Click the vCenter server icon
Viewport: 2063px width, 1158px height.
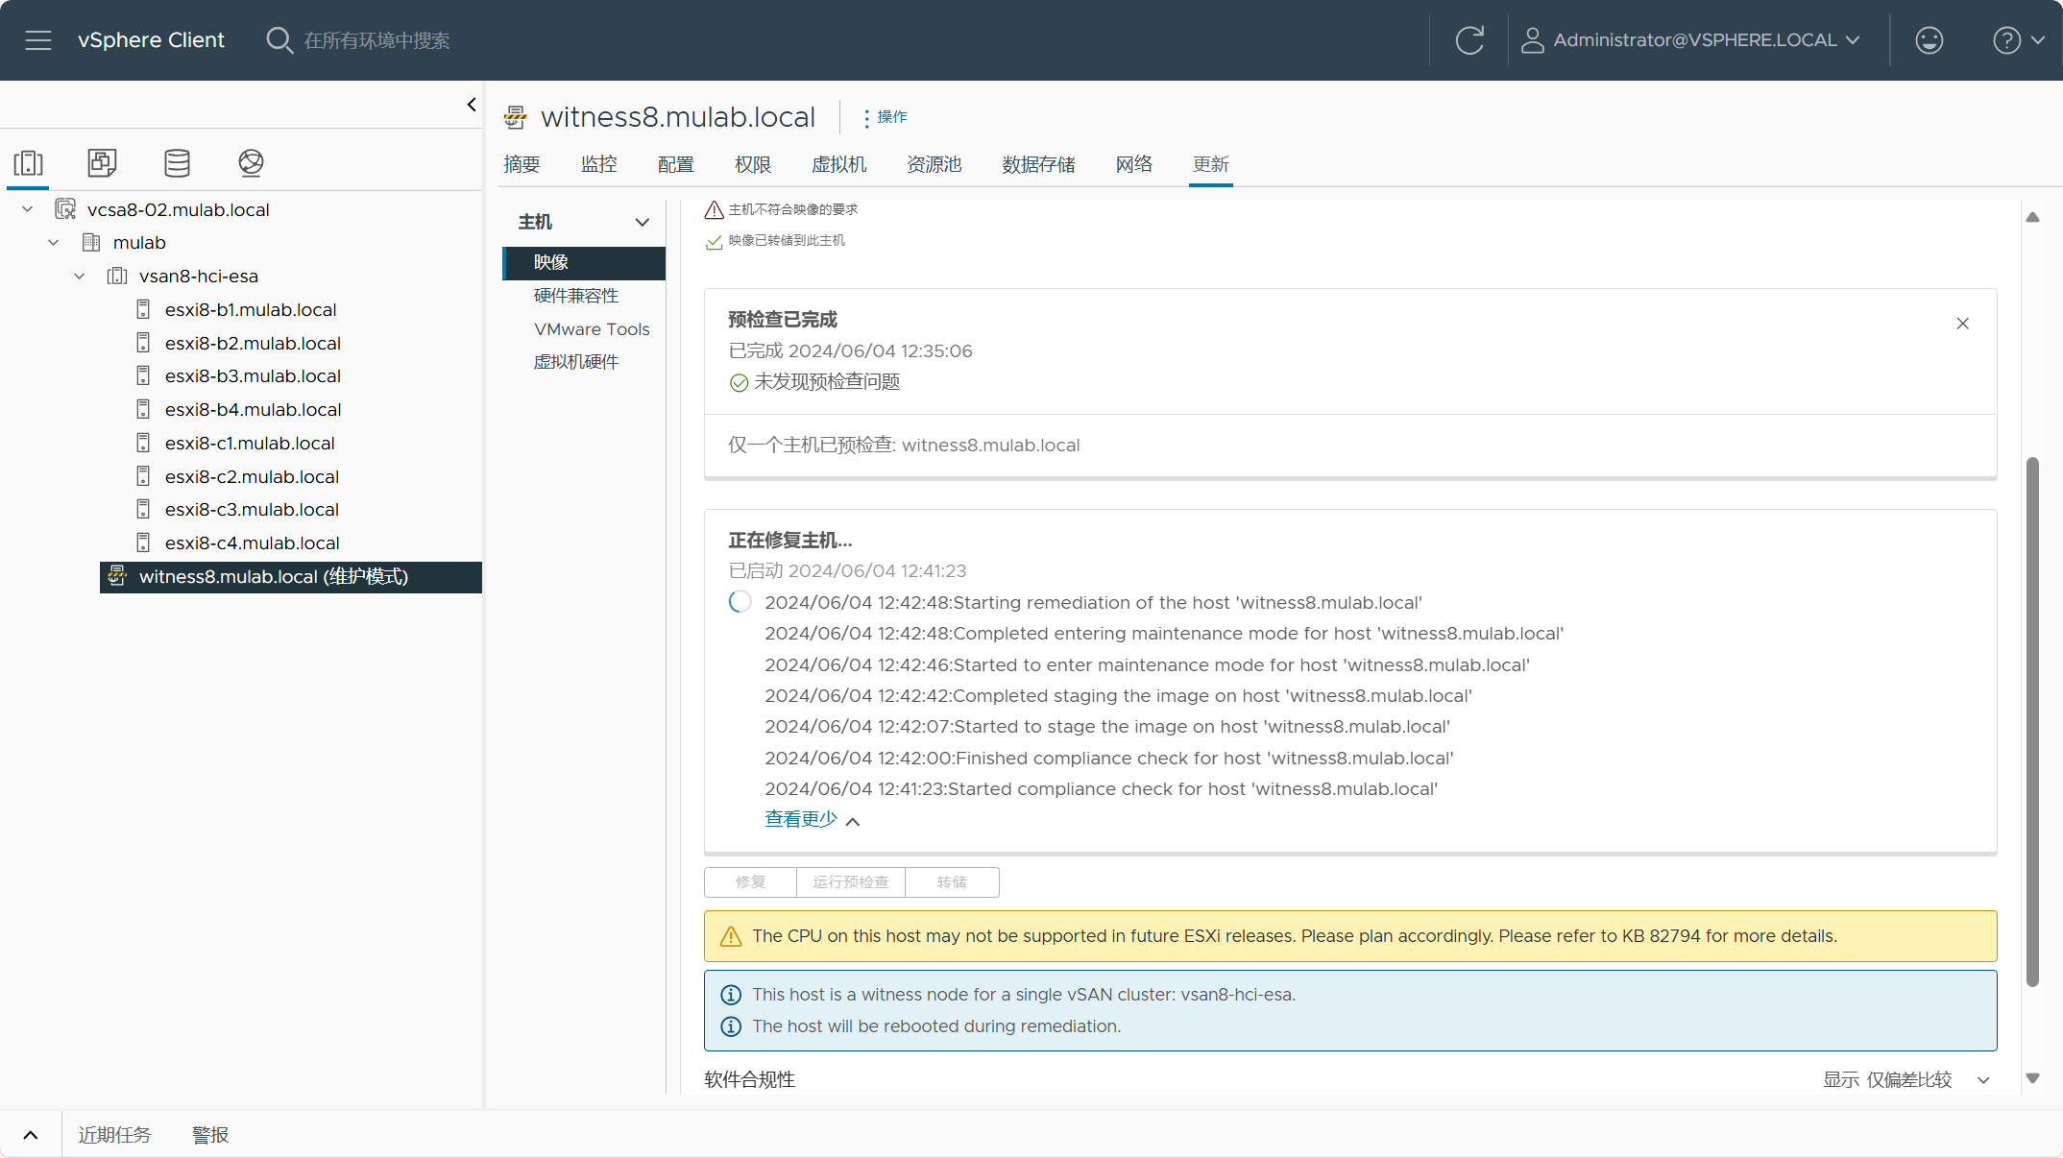tap(65, 209)
